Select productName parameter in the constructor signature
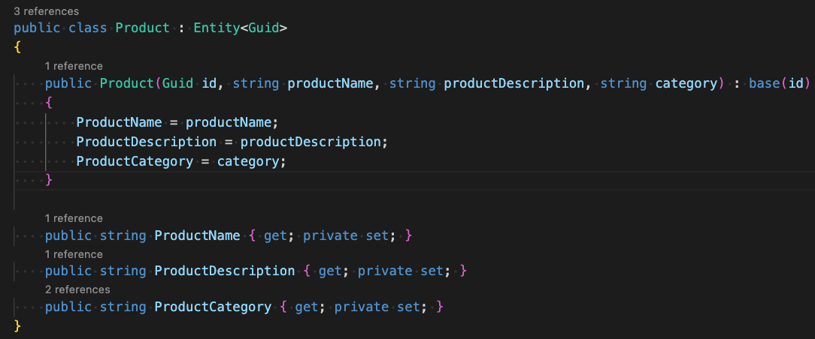 pyautogui.click(x=330, y=83)
